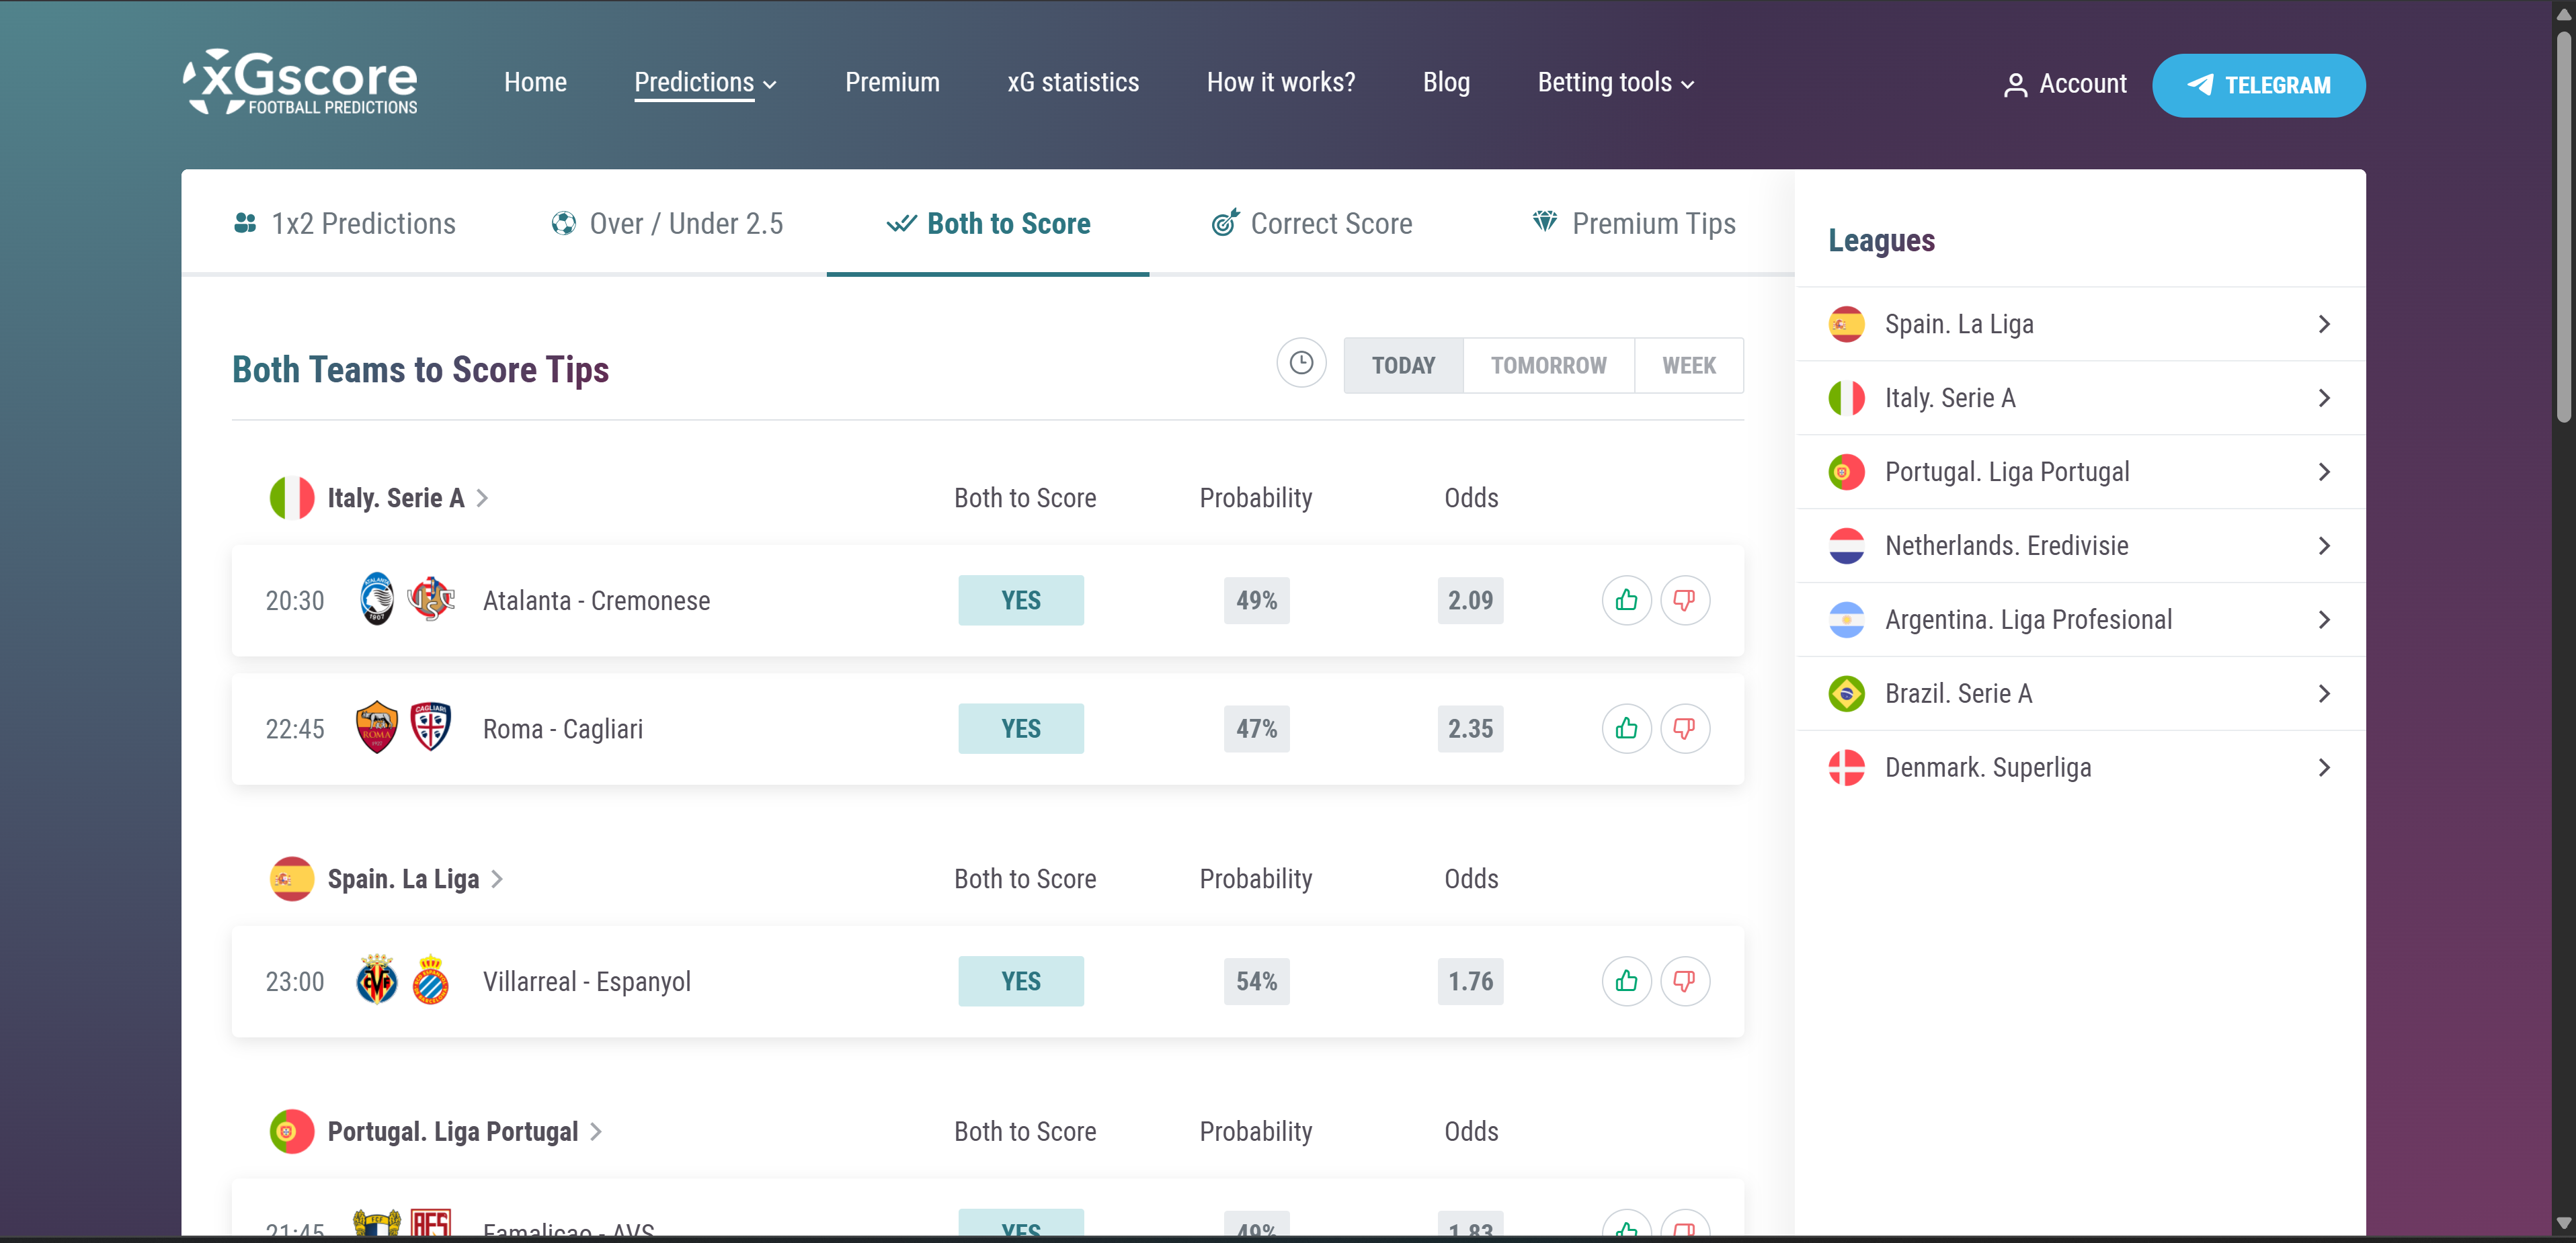
Task: Click the Brazil flag icon in Leagues panel
Action: (1847, 693)
